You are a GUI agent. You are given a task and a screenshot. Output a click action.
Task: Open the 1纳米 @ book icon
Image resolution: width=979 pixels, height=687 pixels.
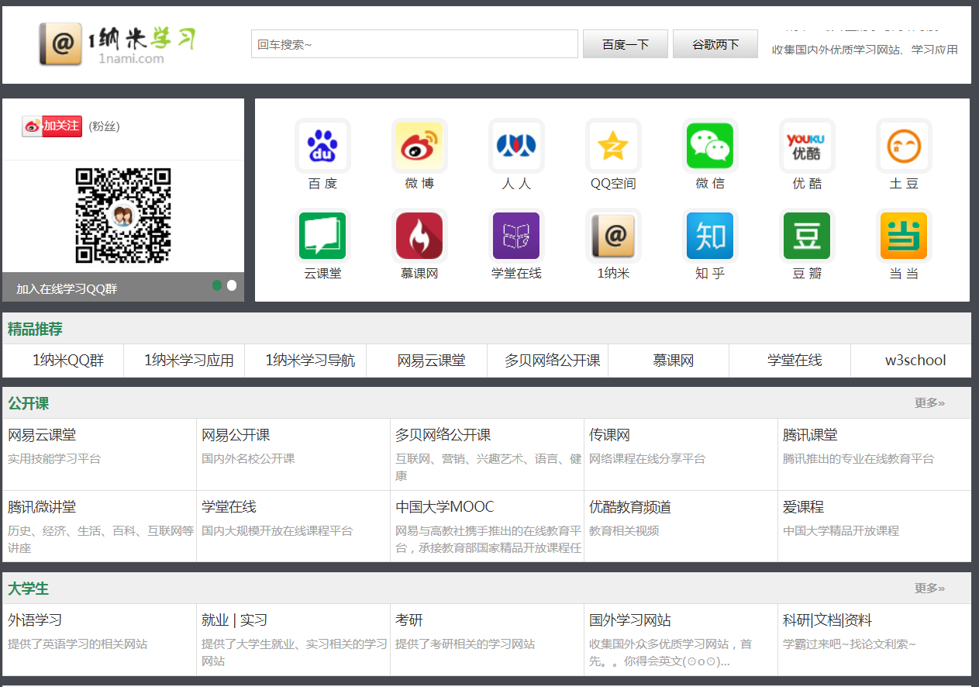click(613, 236)
